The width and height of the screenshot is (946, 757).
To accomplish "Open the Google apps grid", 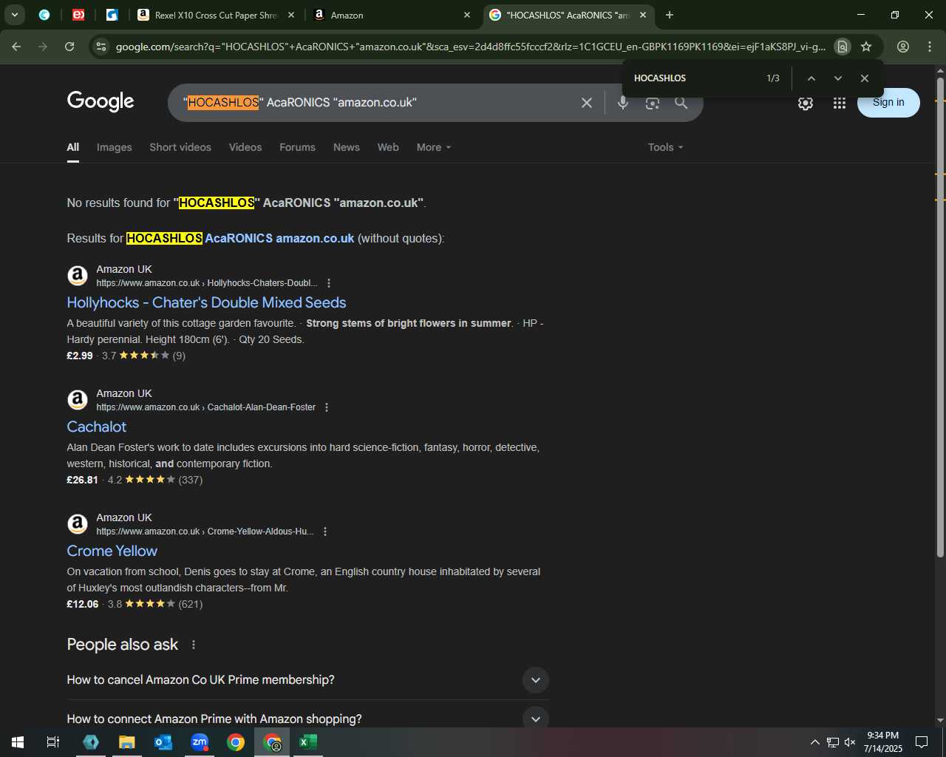I will tap(840, 103).
